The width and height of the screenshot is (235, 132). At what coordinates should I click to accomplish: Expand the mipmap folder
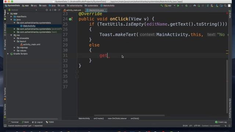pyautogui.click(x=15, y=47)
